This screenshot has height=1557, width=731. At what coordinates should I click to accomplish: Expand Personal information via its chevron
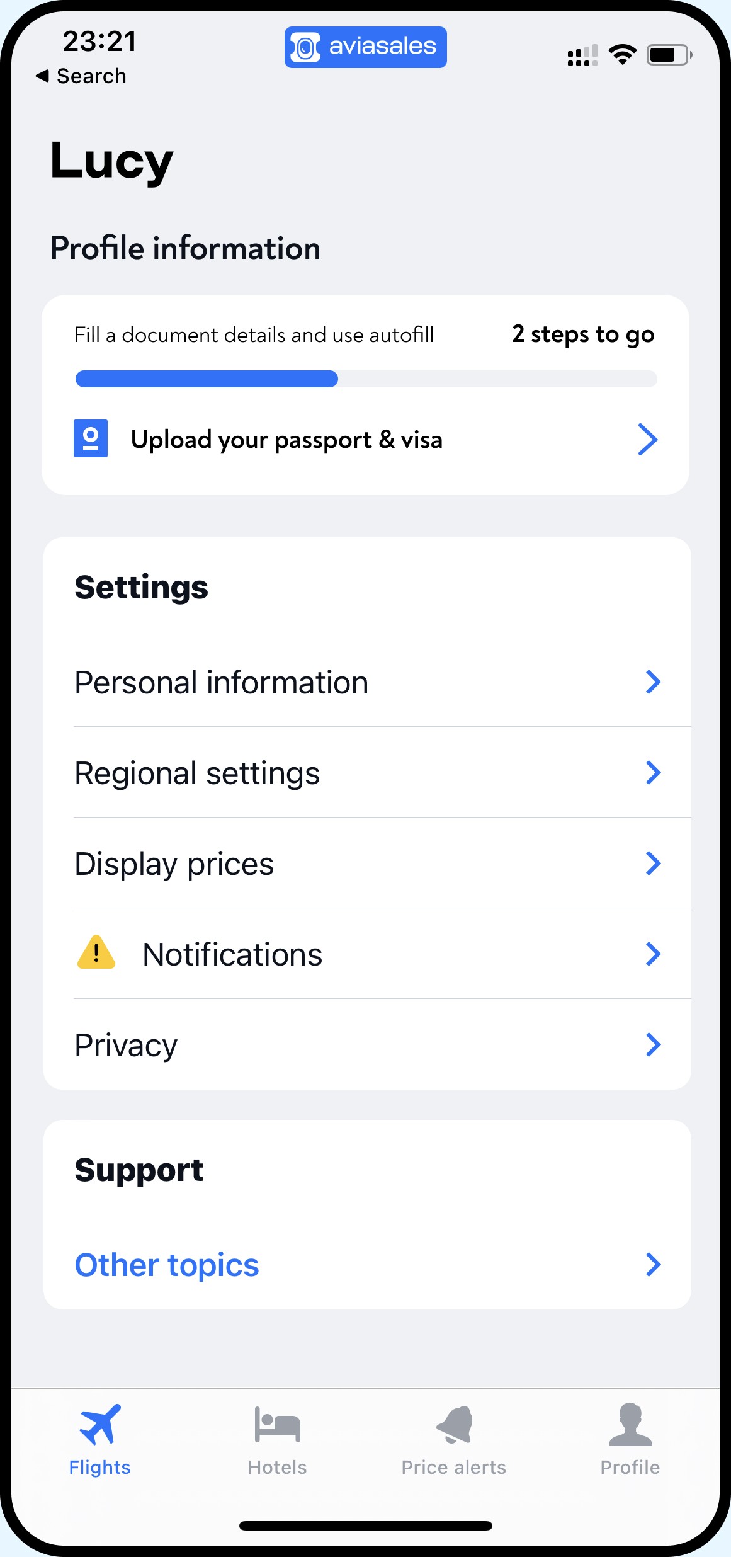pos(653,682)
